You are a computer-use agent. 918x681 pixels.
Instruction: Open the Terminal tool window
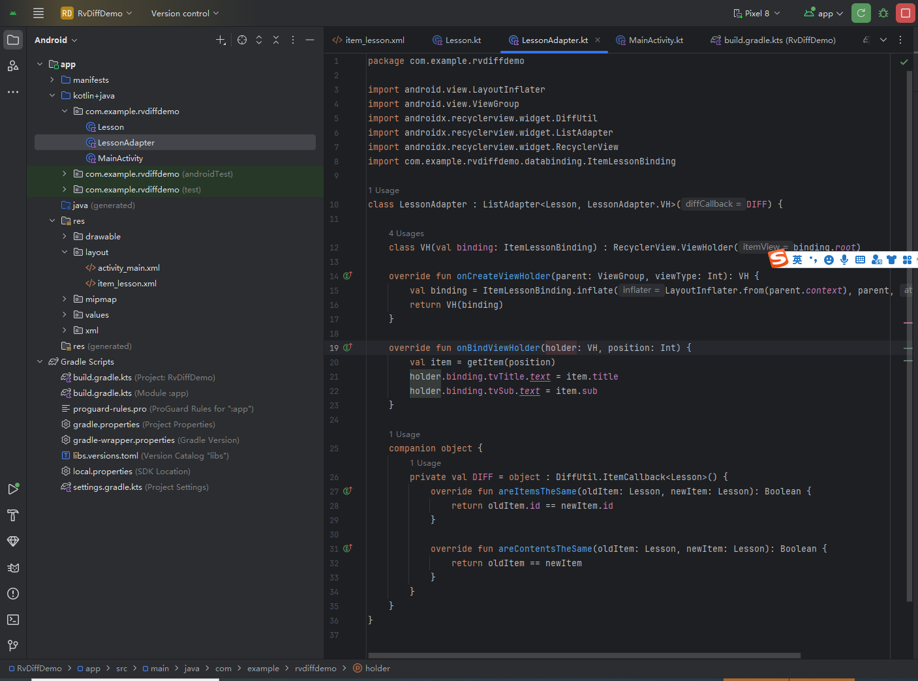pos(13,620)
